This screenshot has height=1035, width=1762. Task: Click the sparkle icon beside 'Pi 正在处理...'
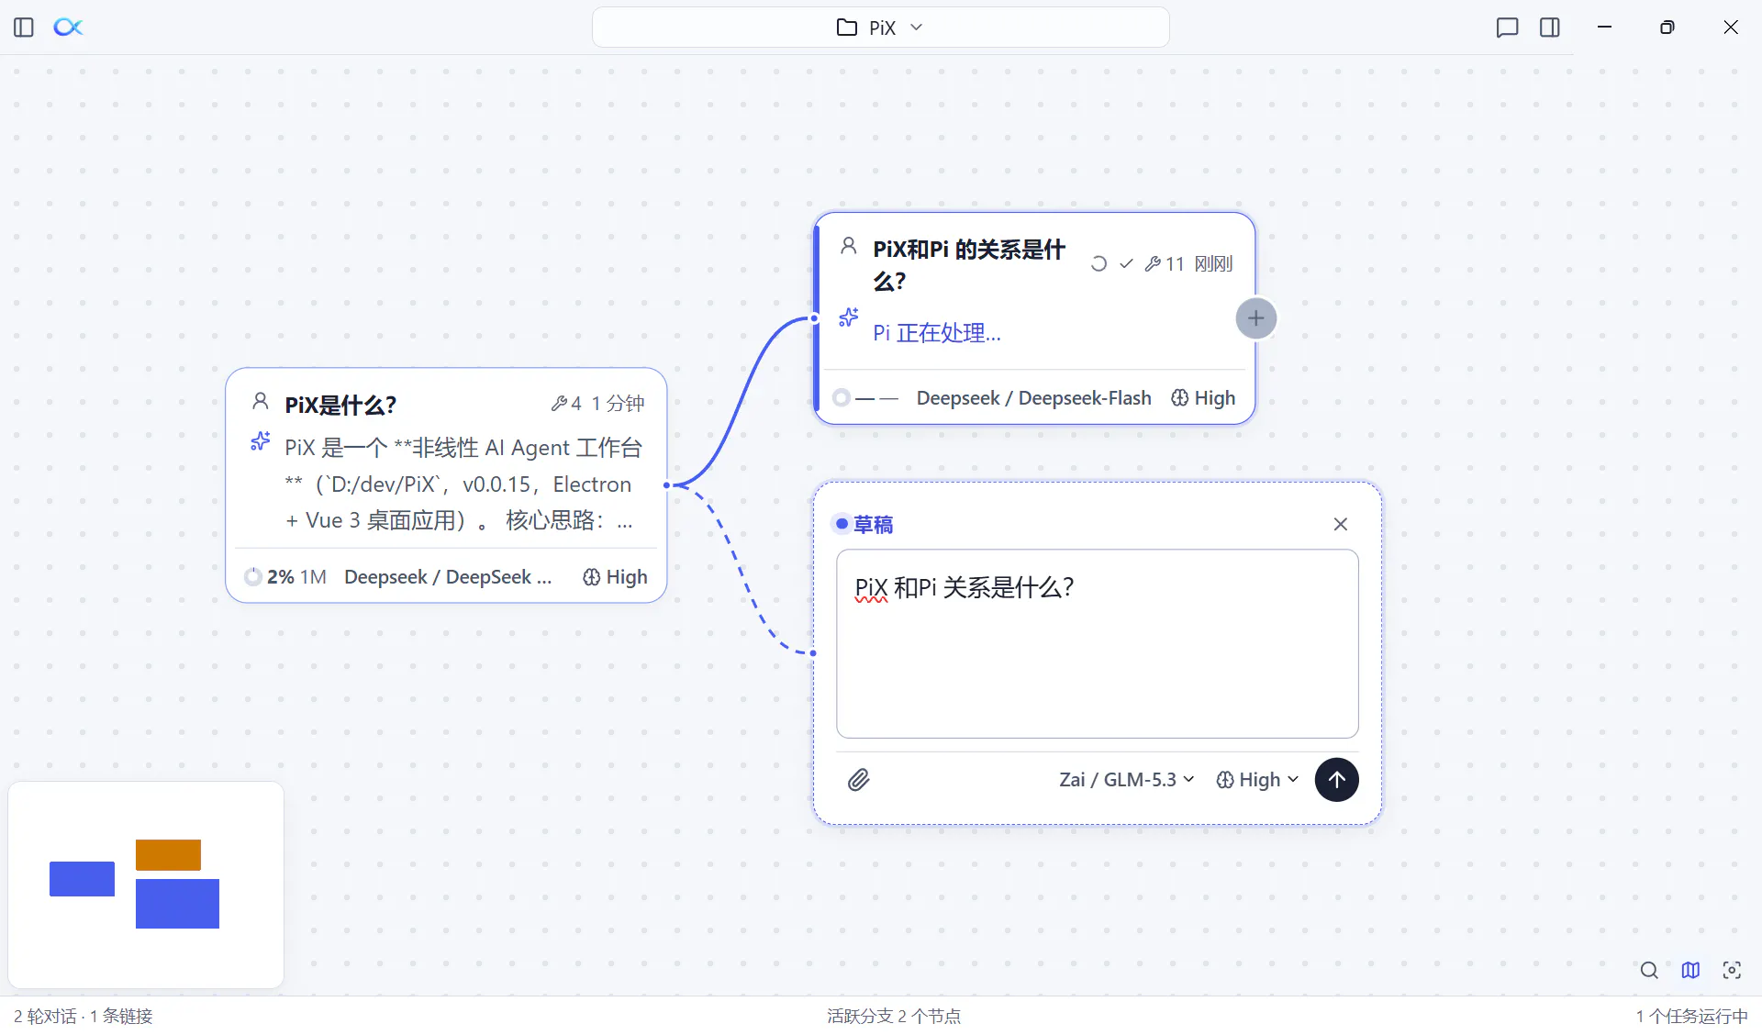coord(849,317)
